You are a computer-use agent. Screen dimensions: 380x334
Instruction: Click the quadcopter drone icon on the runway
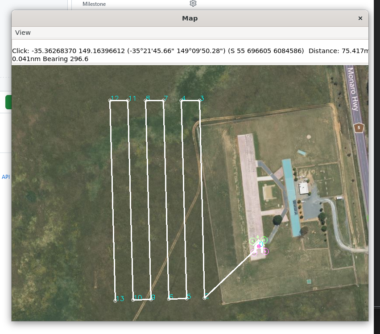(259, 245)
